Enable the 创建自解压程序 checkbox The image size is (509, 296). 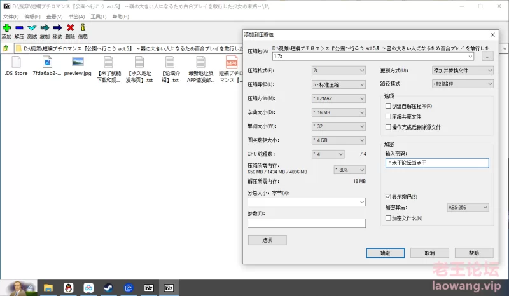tap(388, 105)
